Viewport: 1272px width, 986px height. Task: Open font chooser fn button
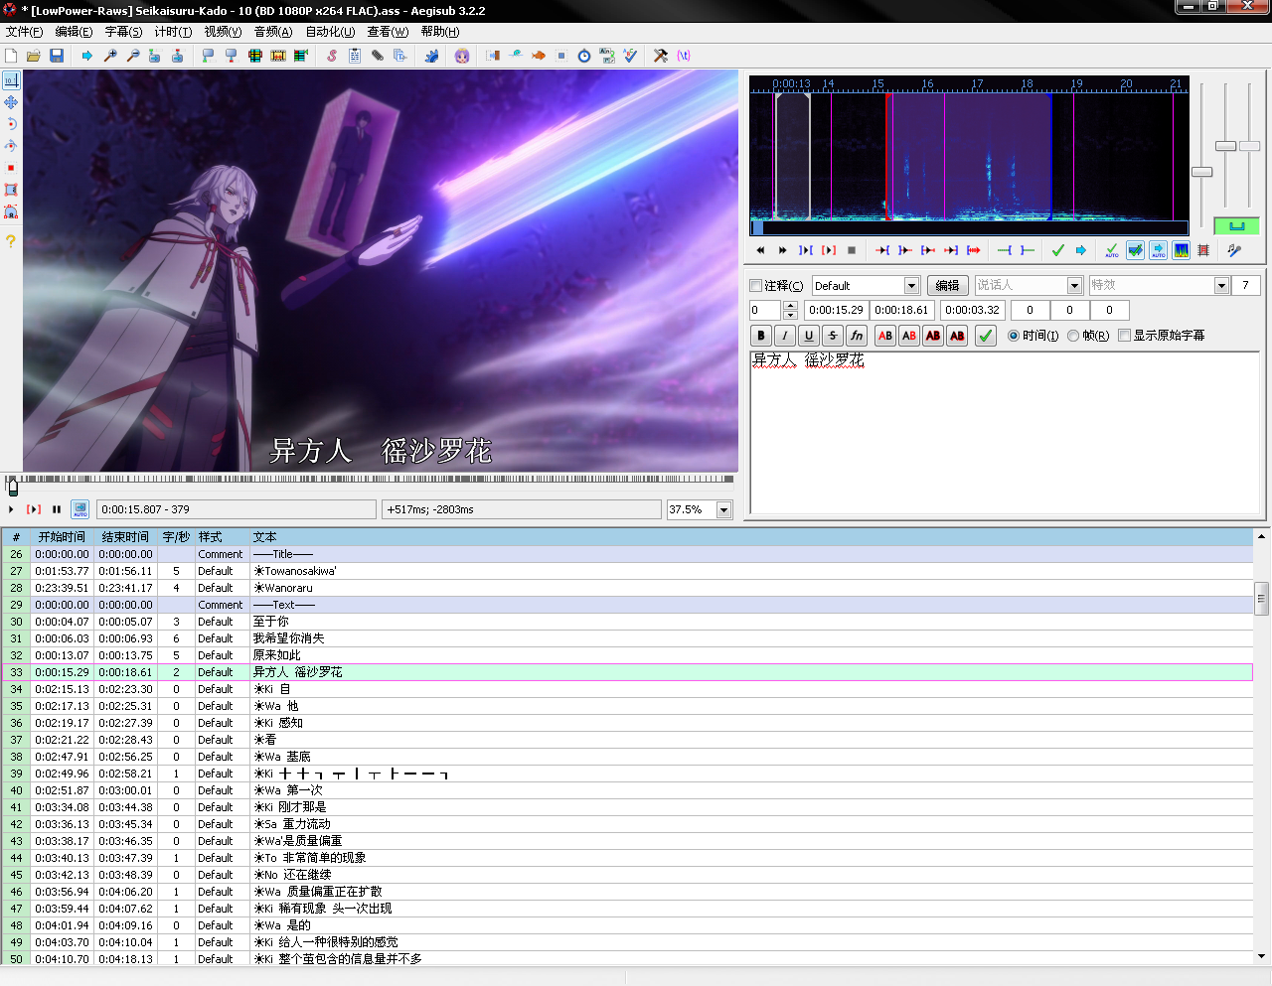857,336
